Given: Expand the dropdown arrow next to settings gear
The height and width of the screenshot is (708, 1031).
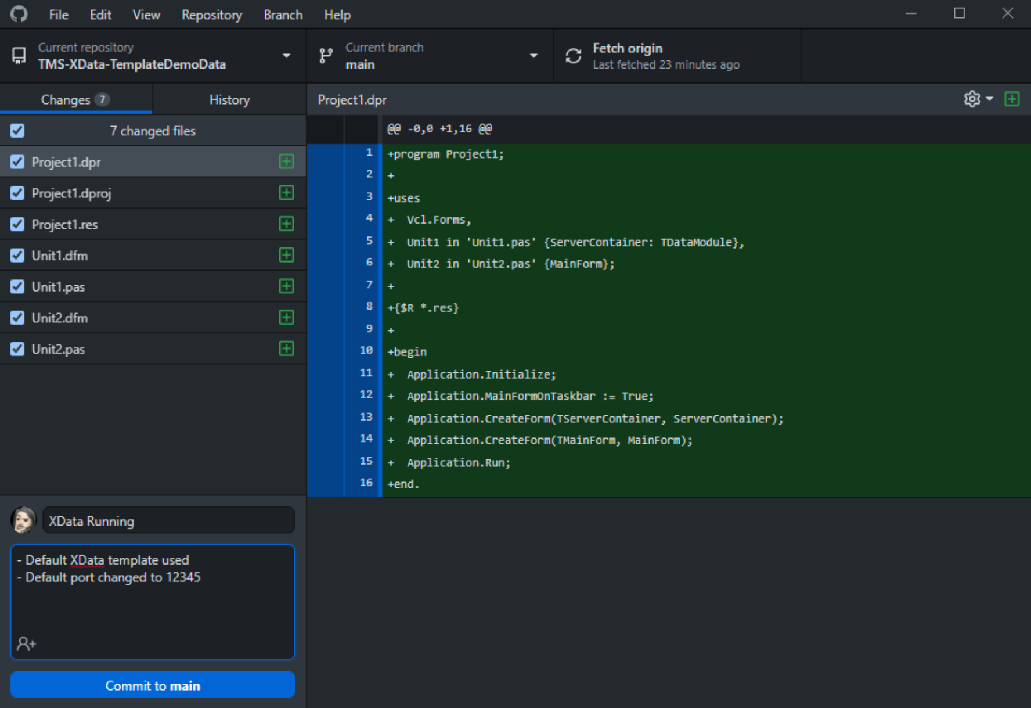Looking at the screenshot, I should 990,99.
